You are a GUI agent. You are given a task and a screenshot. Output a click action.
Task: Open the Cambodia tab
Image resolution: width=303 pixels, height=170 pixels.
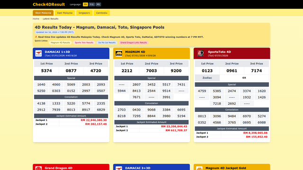102,13
